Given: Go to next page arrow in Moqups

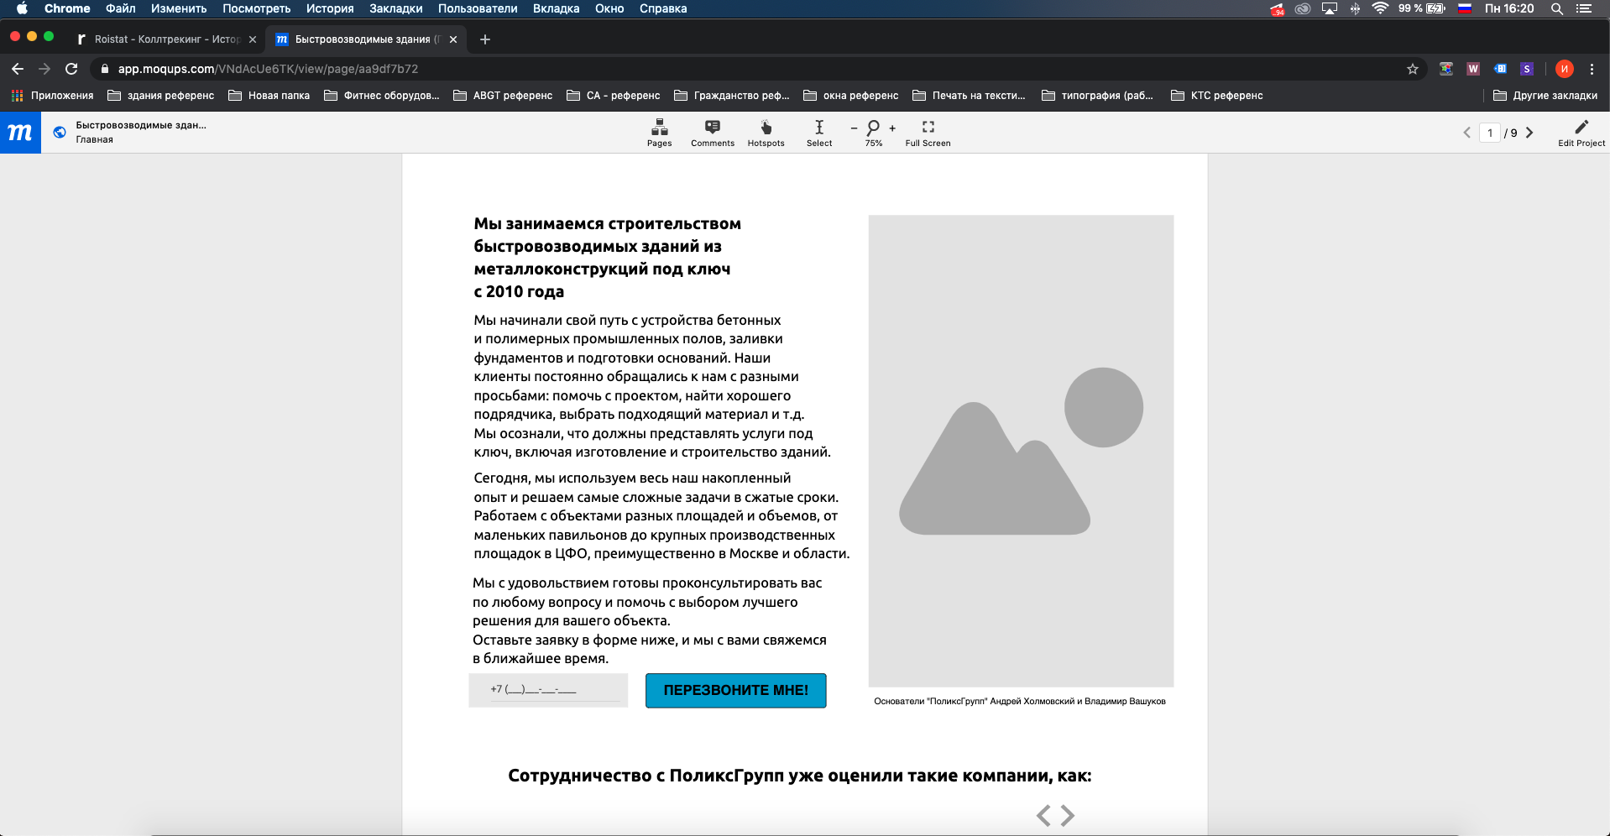Looking at the screenshot, I should 1529,133.
